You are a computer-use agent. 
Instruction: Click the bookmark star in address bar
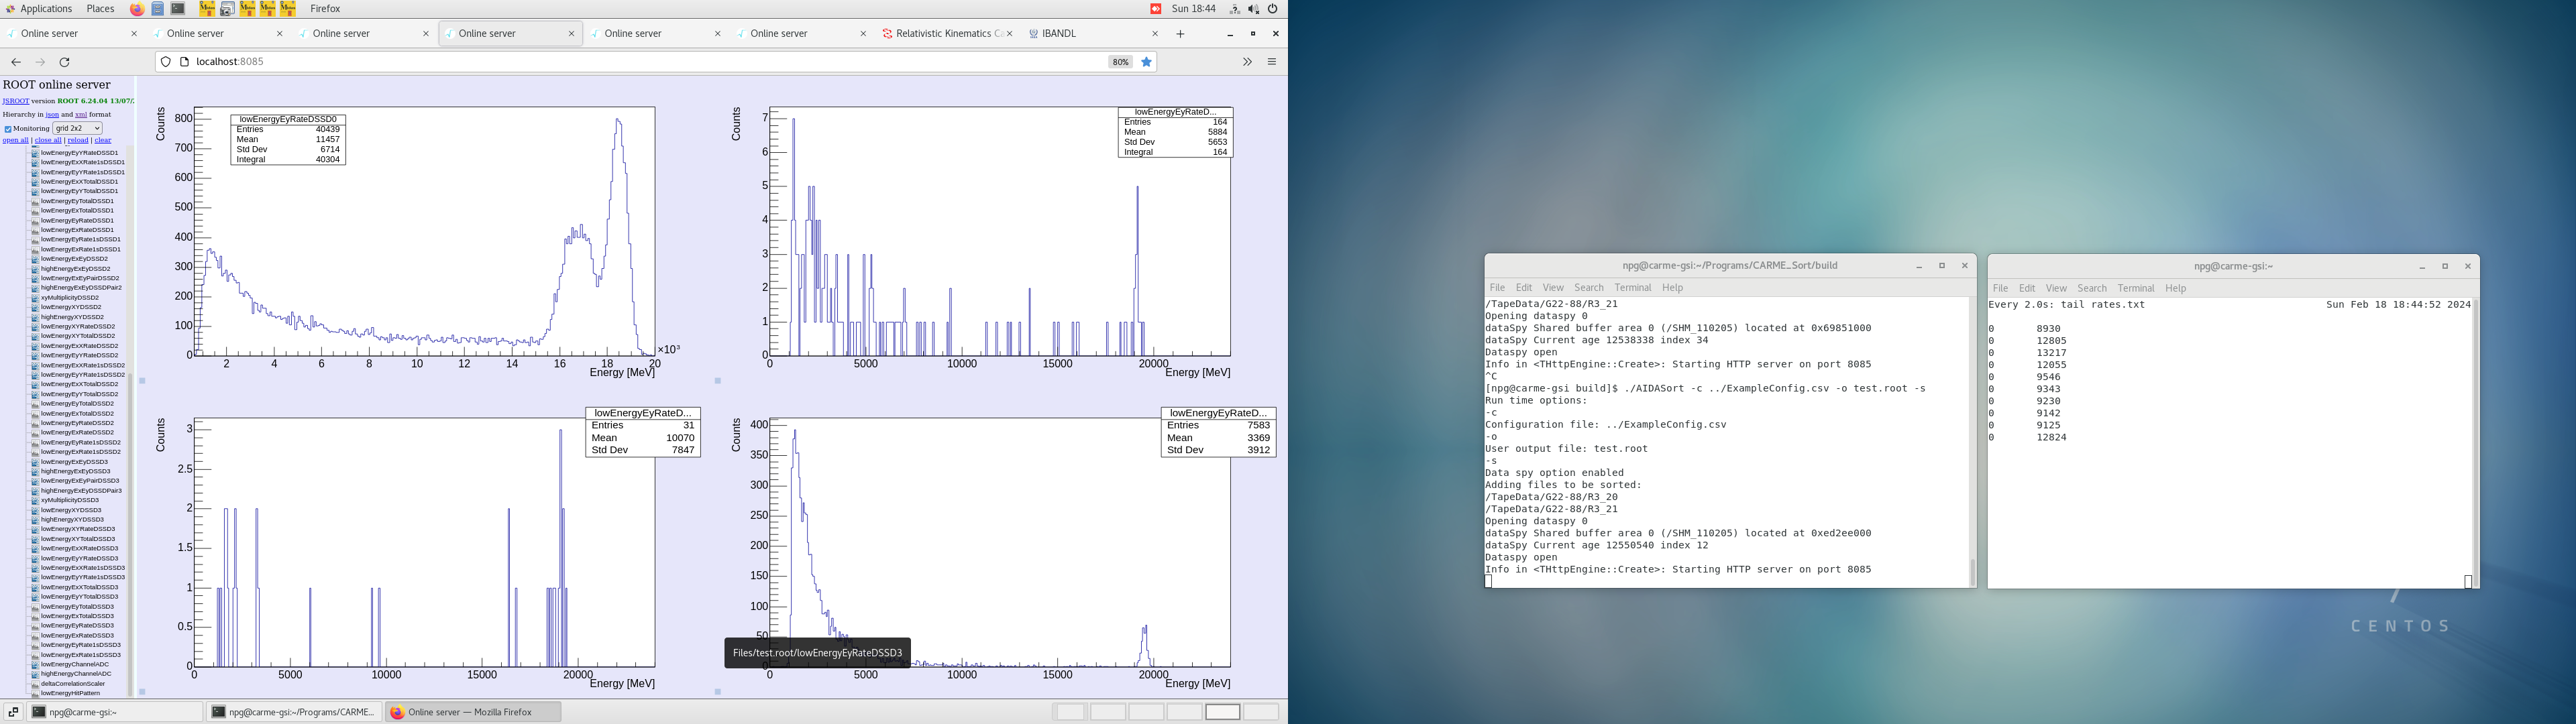pyautogui.click(x=1147, y=62)
